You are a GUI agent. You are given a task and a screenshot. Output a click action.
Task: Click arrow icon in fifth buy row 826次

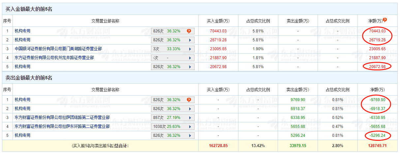[190, 67]
